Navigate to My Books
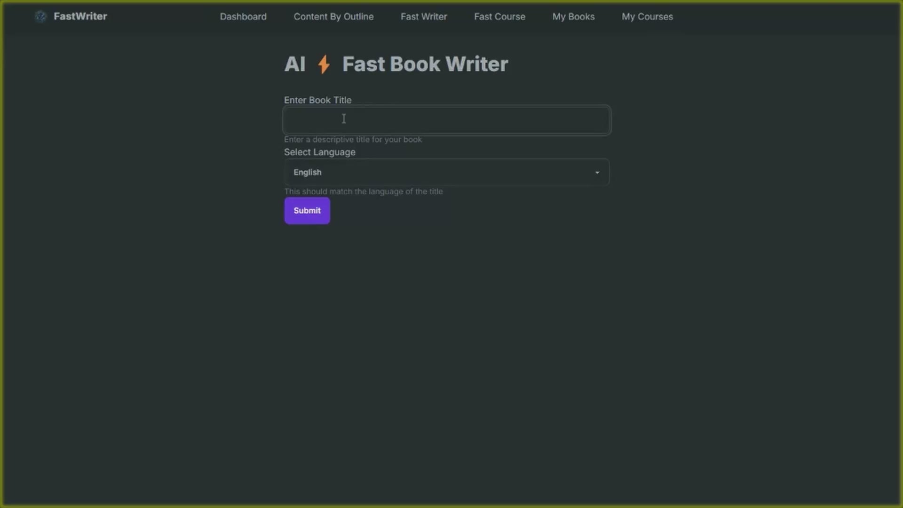903x508 pixels. click(x=573, y=16)
